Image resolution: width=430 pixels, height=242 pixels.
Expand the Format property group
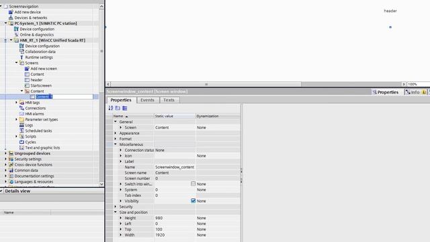pos(116,139)
